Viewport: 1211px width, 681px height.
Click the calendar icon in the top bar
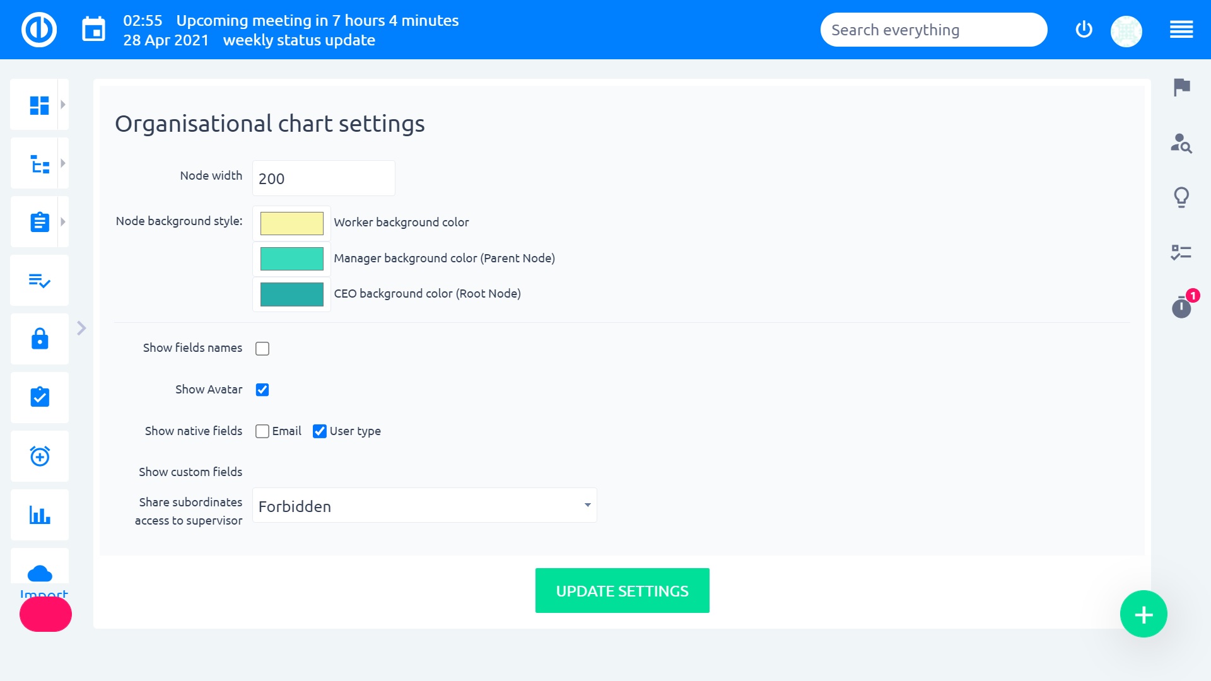click(x=93, y=30)
